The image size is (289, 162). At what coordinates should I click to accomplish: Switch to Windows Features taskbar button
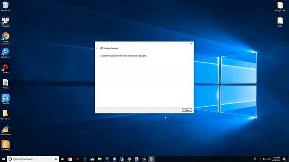coord(151,159)
